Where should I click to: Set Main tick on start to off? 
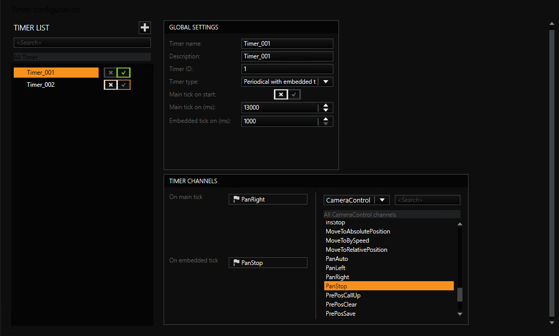click(281, 94)
